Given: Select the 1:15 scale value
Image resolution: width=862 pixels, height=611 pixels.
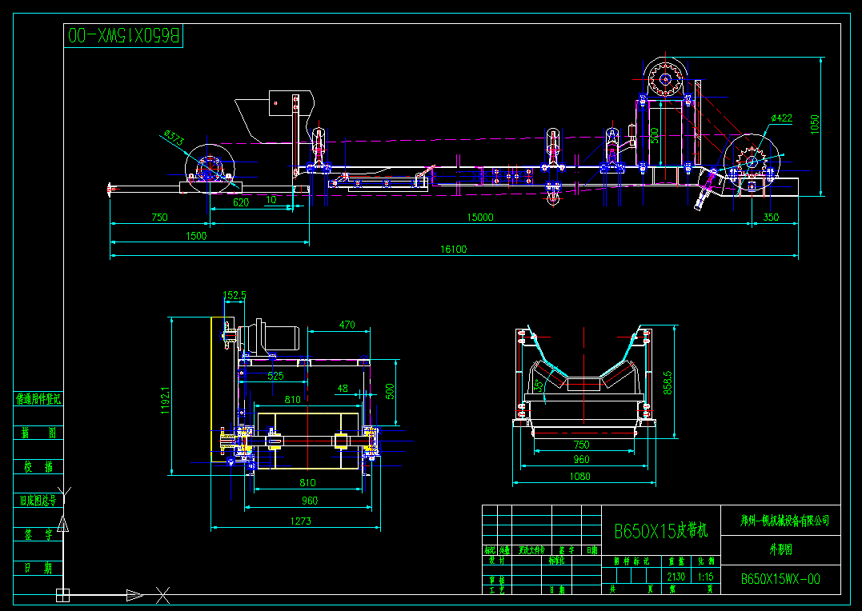Looking at the screenshot, I should click(706, 577).
